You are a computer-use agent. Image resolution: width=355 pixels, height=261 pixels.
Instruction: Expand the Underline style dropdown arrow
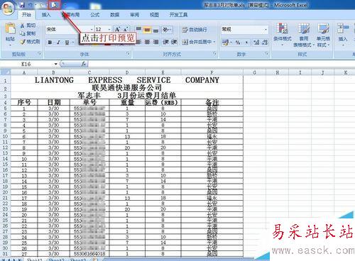pos(73,43)
